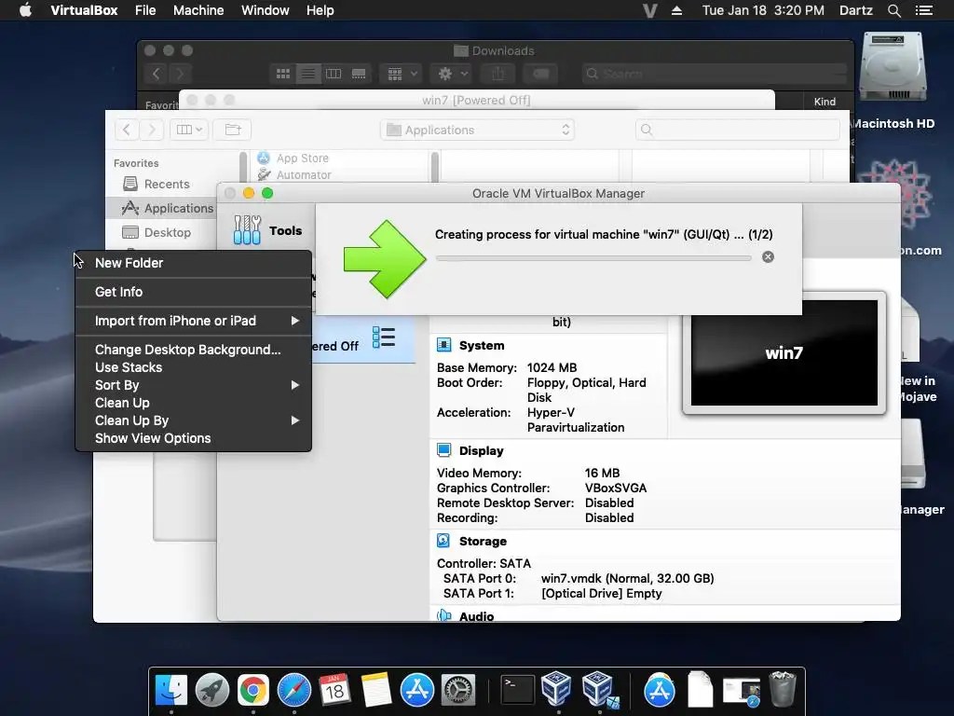Cancel the win7 process creation progress

[768, 257]
